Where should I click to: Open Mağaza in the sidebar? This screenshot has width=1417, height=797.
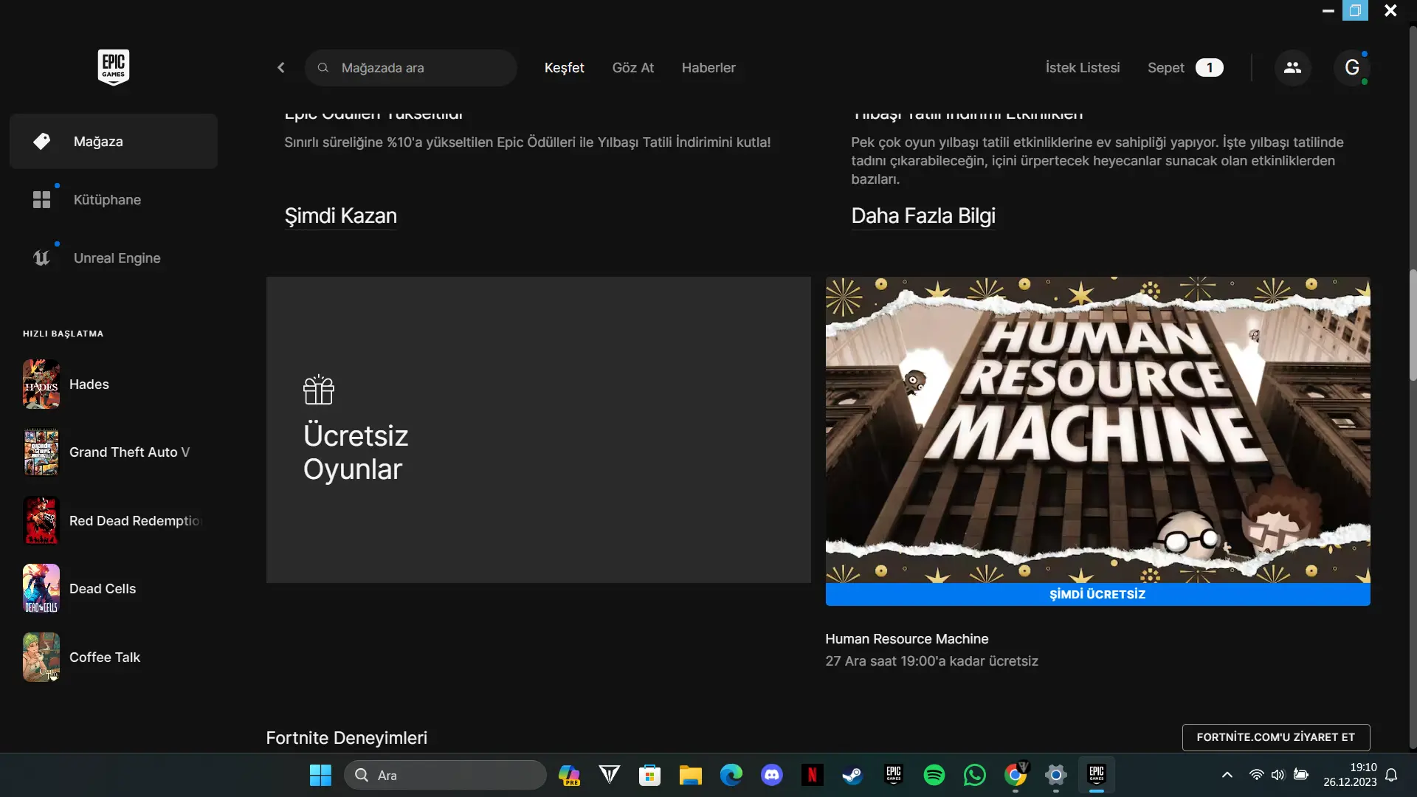pos(114,141)
